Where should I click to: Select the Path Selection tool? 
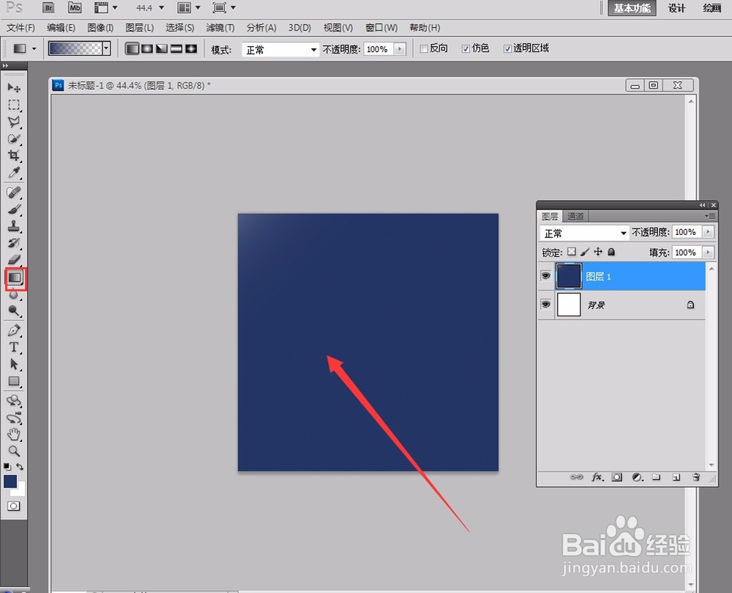click(x=14, y=364)
